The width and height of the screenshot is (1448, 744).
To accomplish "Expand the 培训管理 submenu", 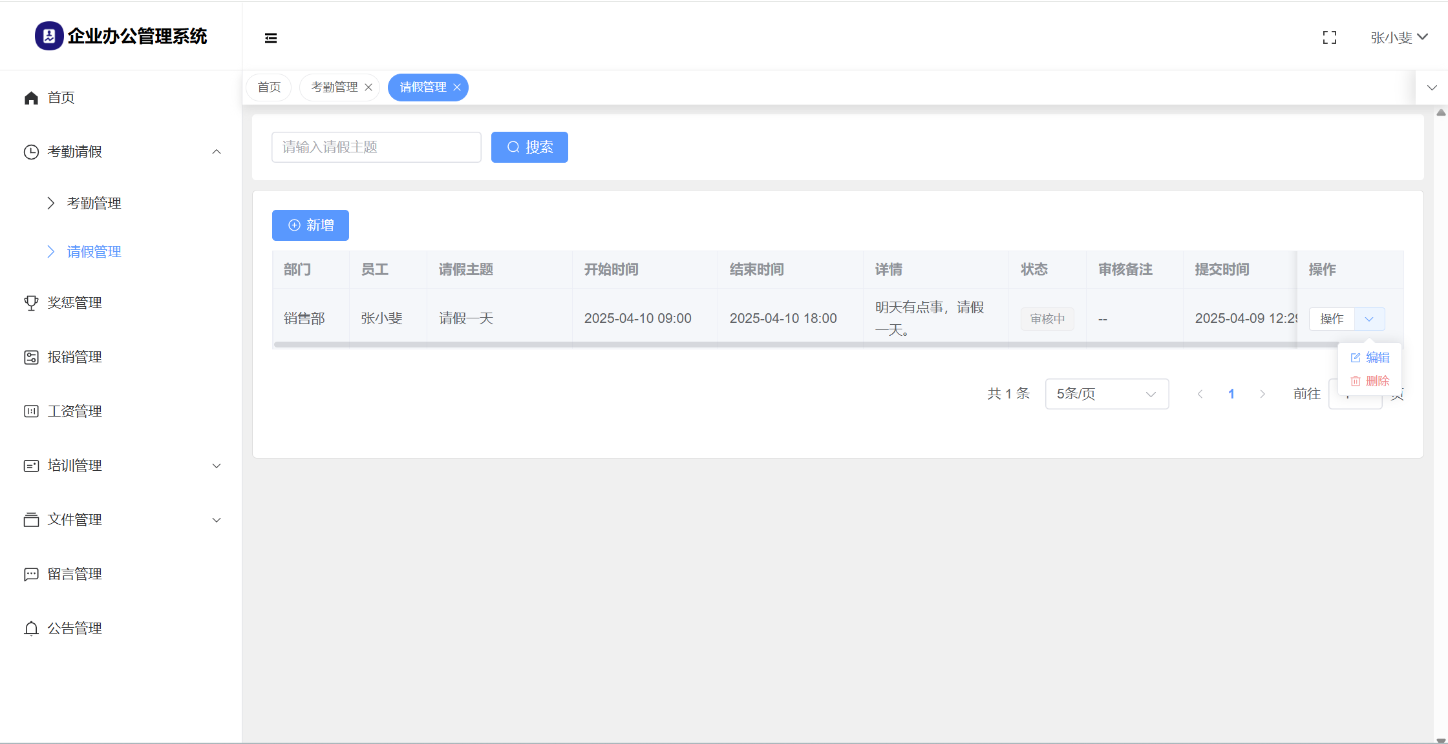I will (217, 466).
